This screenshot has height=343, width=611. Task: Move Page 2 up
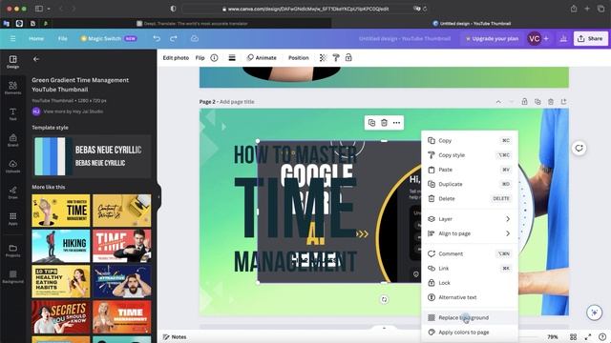click(498, 102)
